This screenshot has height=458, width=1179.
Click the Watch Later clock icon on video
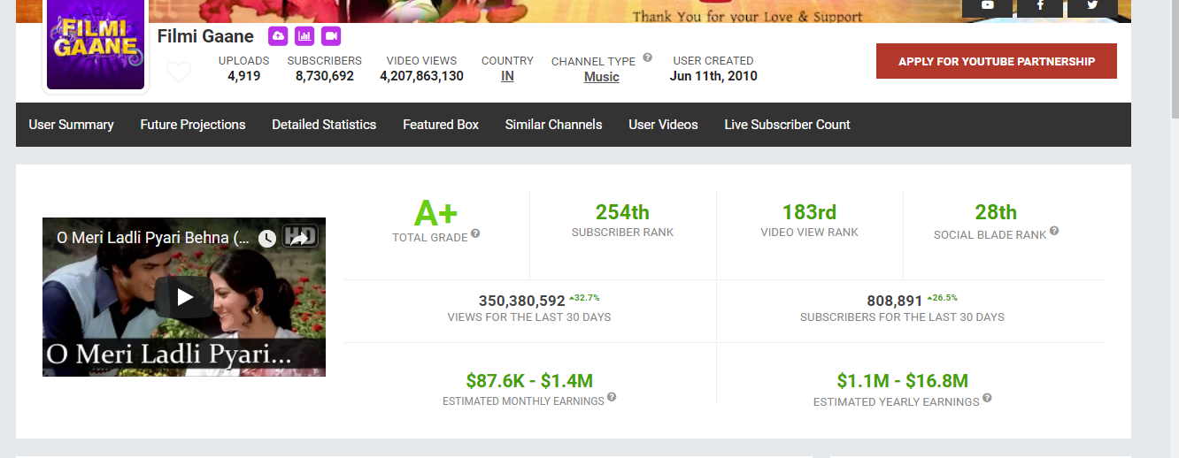click(x=267, y=238)
